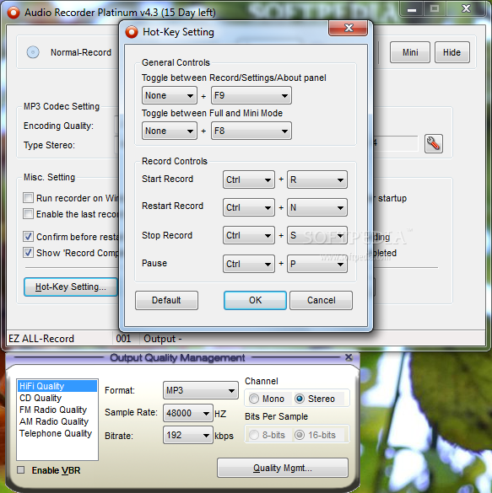Maximize the Audio Recorder Platinum window
The width and height of the screenshot is (492, 493).
[435, 9]
